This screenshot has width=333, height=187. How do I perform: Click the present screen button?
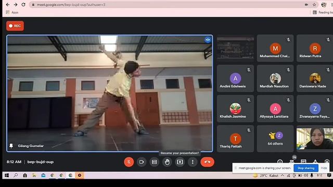pyautogui.click(x=180, y=162)
